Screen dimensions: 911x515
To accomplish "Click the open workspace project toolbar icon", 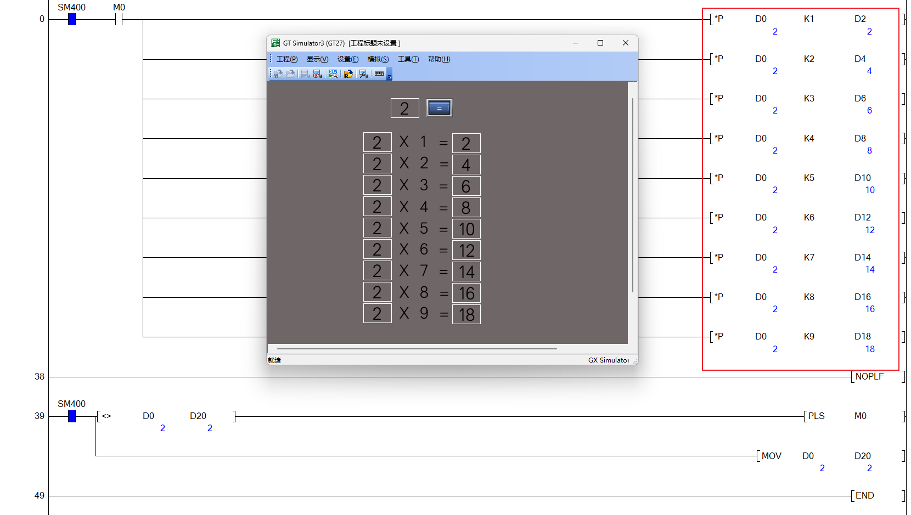I will tap(278, 74).
